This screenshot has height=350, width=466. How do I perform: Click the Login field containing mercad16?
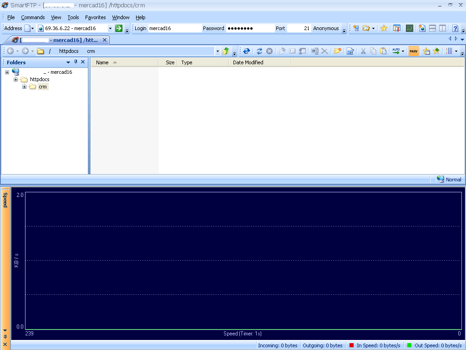[x=175, y=28]
